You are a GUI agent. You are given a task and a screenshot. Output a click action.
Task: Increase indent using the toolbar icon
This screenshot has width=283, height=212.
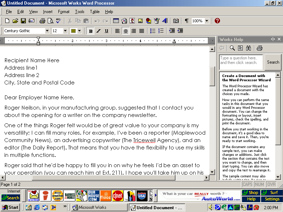coord(180,31)
